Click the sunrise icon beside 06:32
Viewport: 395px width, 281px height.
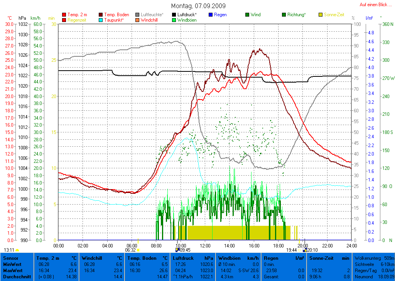click(138, 250)
